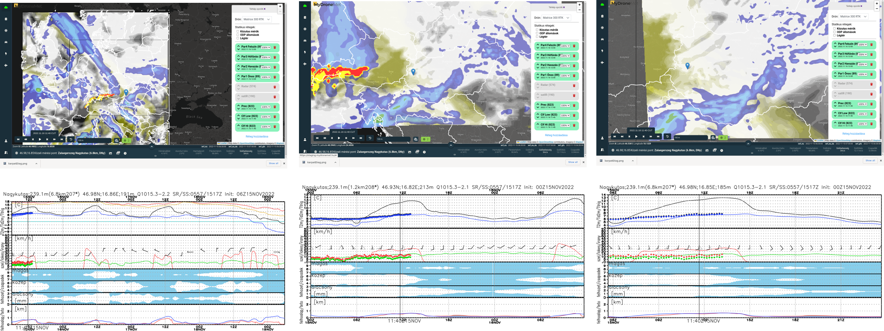This screenshot has height=331, width=884.
Task: Delete the Prec (823) layer in right screenshot
Action: pyautogui.click(x=871, y=104)
